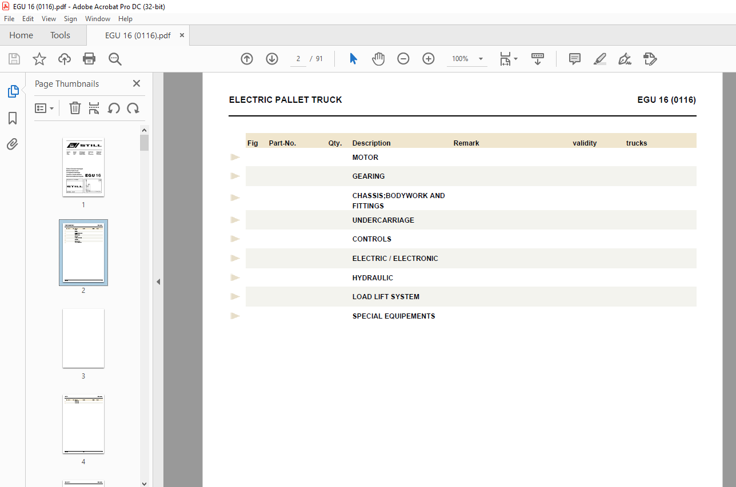Click HYDRAULIC section text

pyautogui.click(x=373, y=278)
